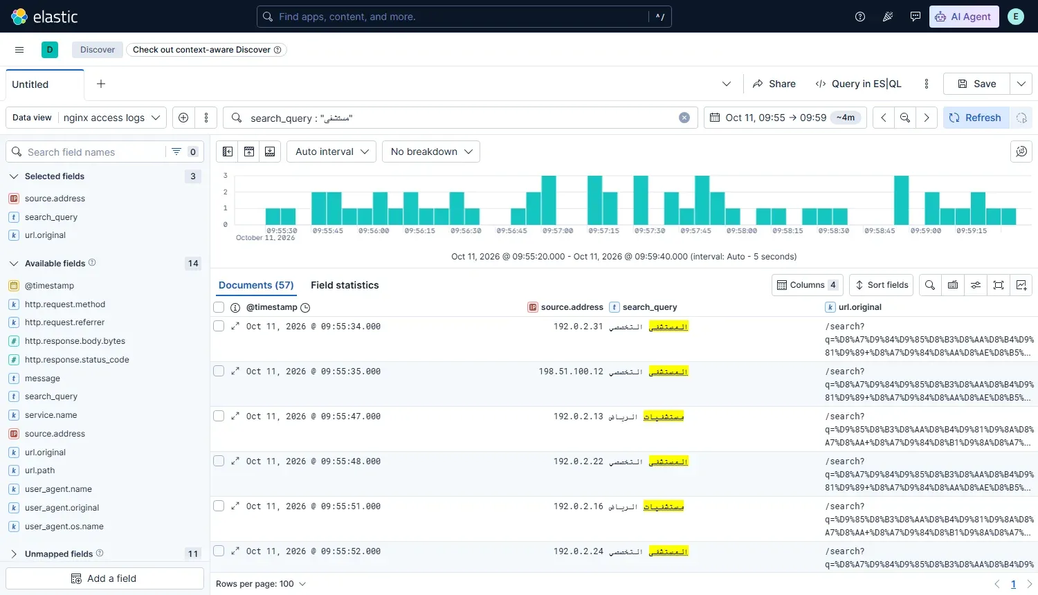Click Query in ES|QL

point(859,84)
